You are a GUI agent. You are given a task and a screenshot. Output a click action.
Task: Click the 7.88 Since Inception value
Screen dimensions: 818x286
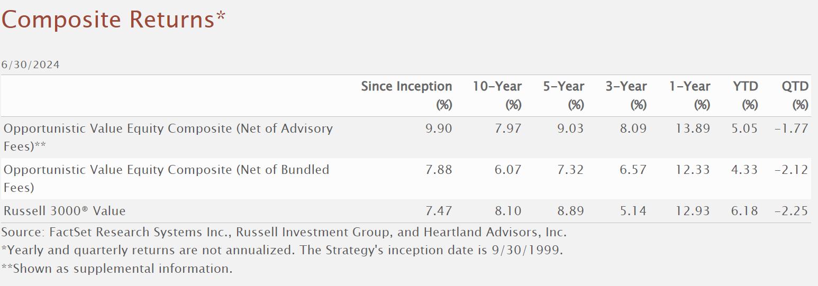click(438, 170)
